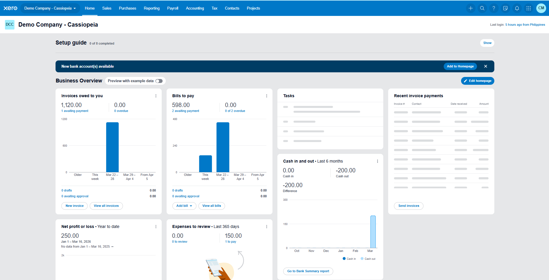Create a New invoice
The height and width of the screenshot is (280, 549).
[x=74, y=206]
